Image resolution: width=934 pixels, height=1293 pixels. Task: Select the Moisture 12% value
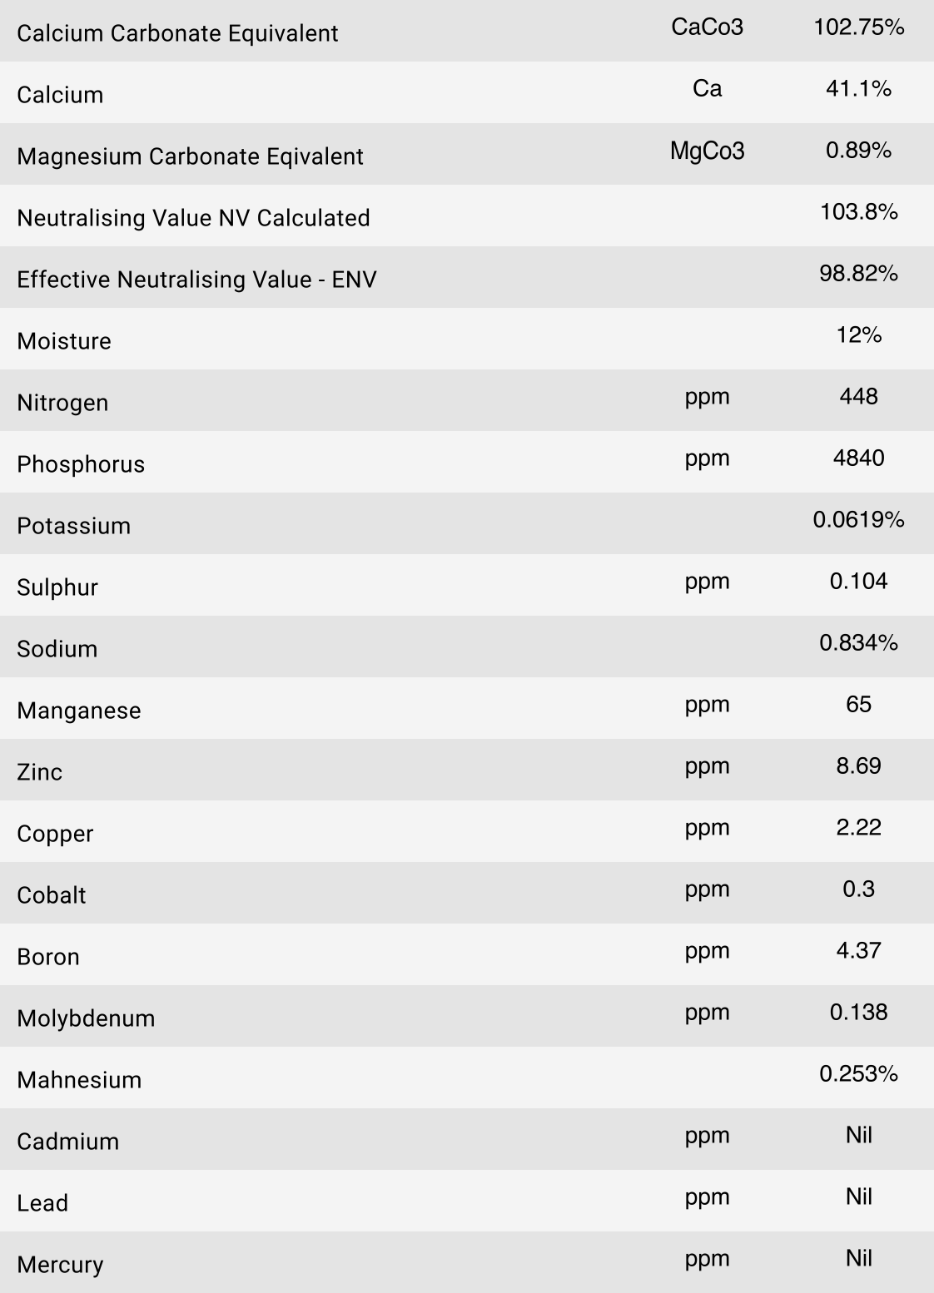coord(858,335)
